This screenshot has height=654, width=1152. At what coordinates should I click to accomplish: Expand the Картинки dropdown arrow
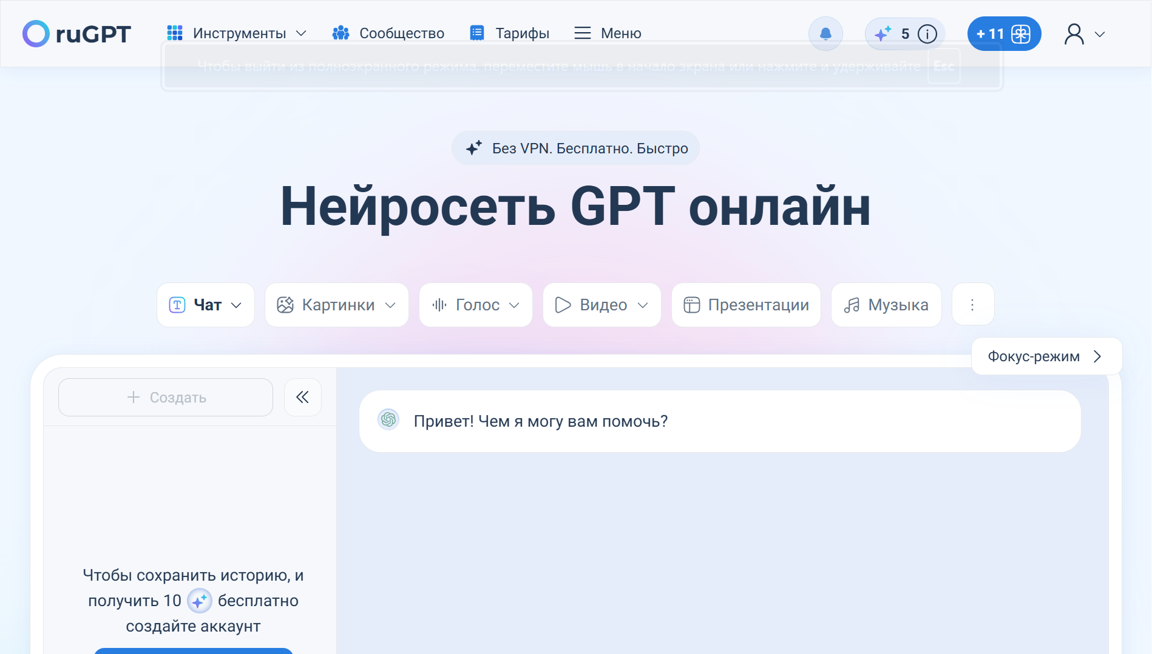click(x=391, y=305)
